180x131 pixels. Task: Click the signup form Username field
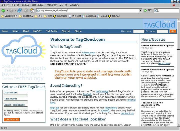15,96
